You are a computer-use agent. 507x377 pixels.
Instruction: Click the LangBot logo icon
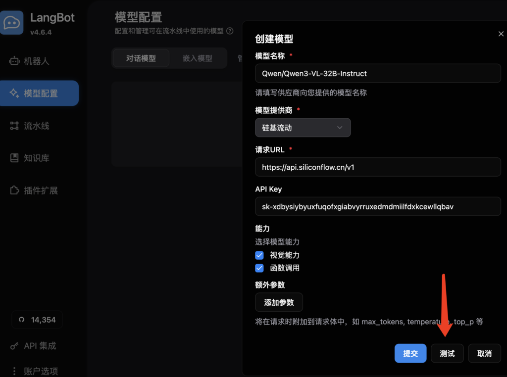pyautogui.click(x=12, y=22)
